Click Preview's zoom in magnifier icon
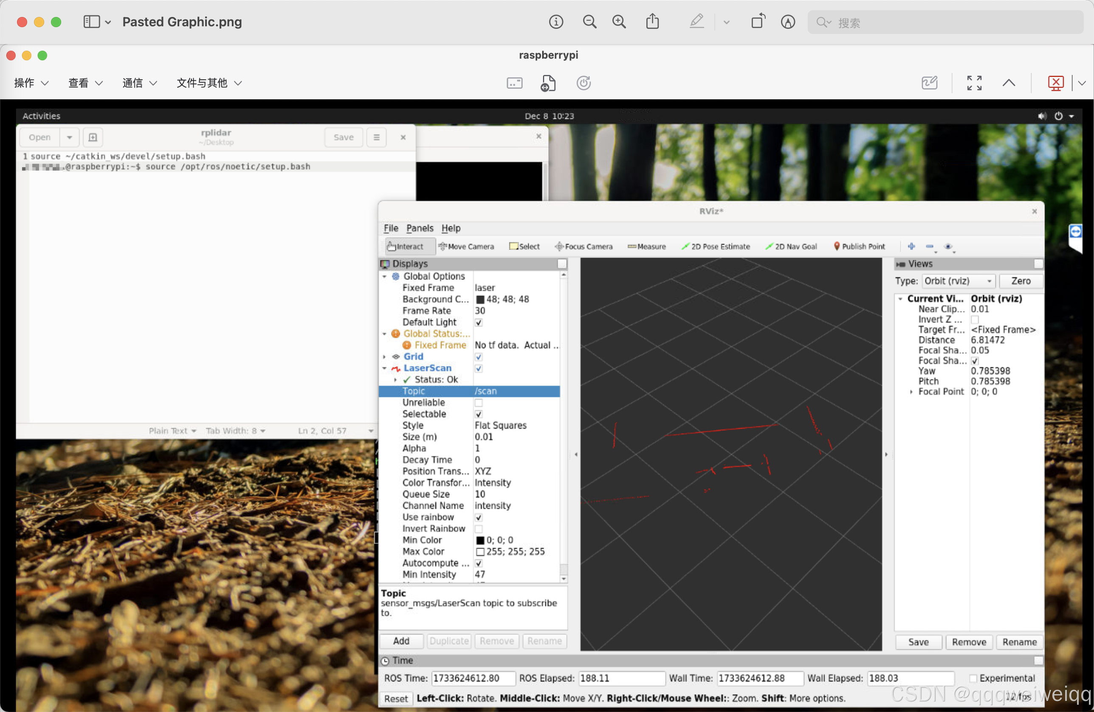The width and height of the screenshot is (1094, 712). pos(619,22)
